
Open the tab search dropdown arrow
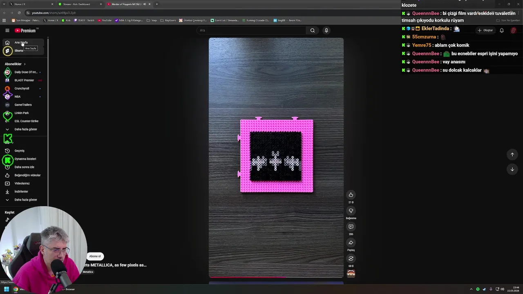3,4
